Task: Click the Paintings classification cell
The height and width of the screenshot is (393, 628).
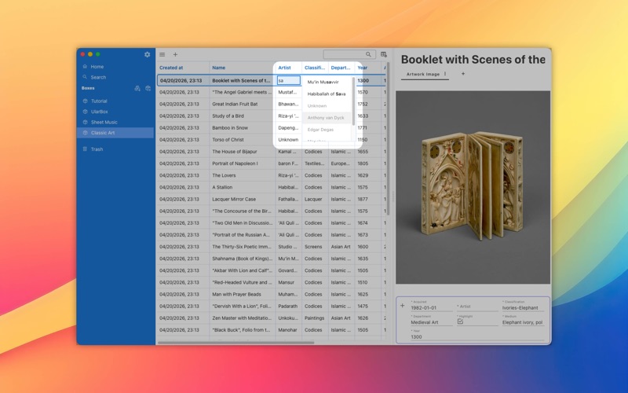Action: 316,318
